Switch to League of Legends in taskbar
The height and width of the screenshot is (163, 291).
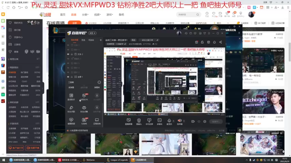[117, 160]
